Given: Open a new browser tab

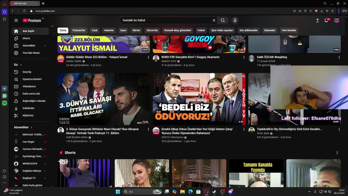Looking at the screenshot, I should pos(43,4).
